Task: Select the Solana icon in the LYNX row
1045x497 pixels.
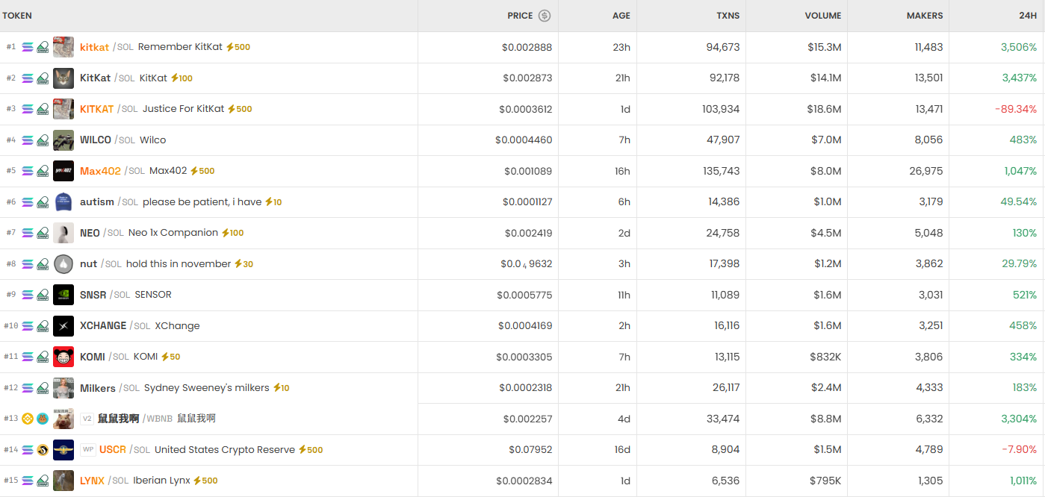Action: tap(27, 481)
